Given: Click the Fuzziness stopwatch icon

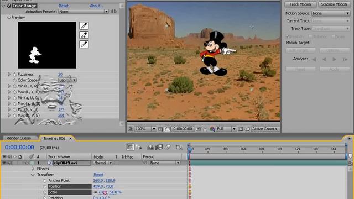Looking at the screenshot, I should [15, 74].
